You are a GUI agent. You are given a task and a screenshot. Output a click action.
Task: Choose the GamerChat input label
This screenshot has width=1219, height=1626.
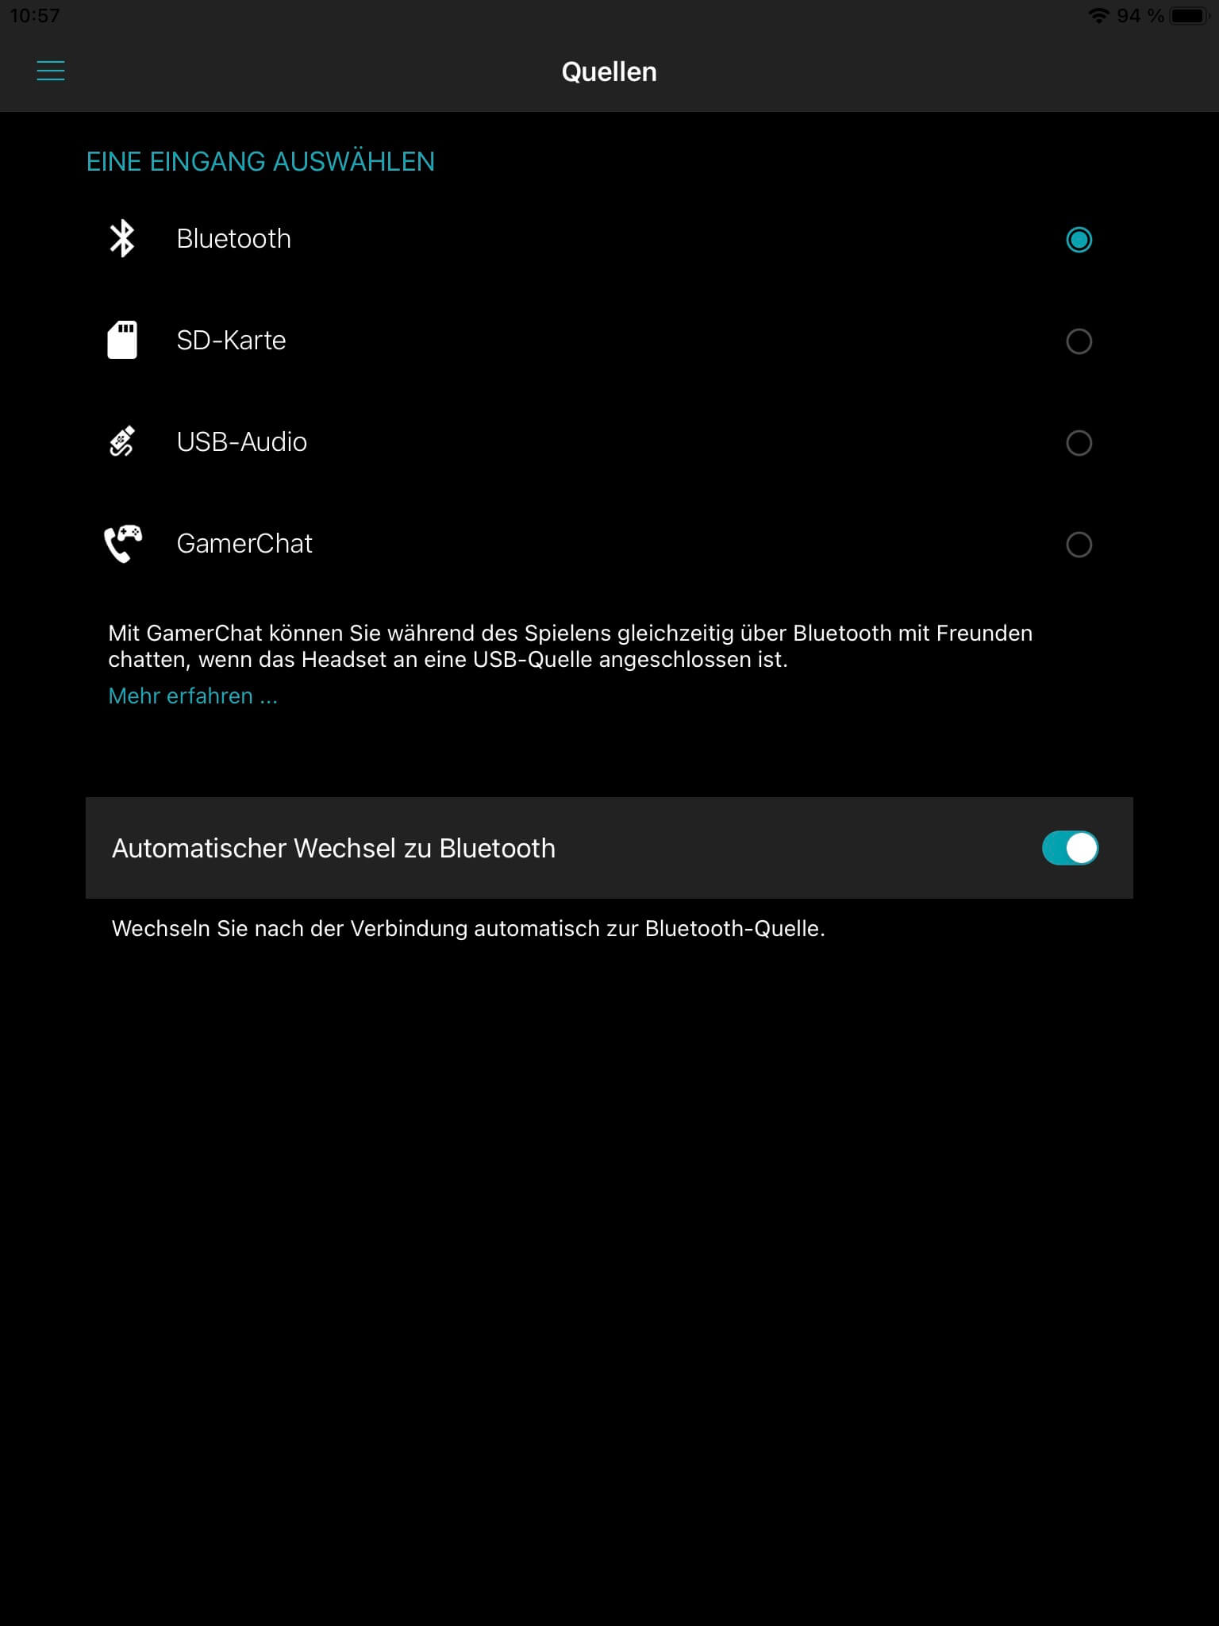point(244,544)
